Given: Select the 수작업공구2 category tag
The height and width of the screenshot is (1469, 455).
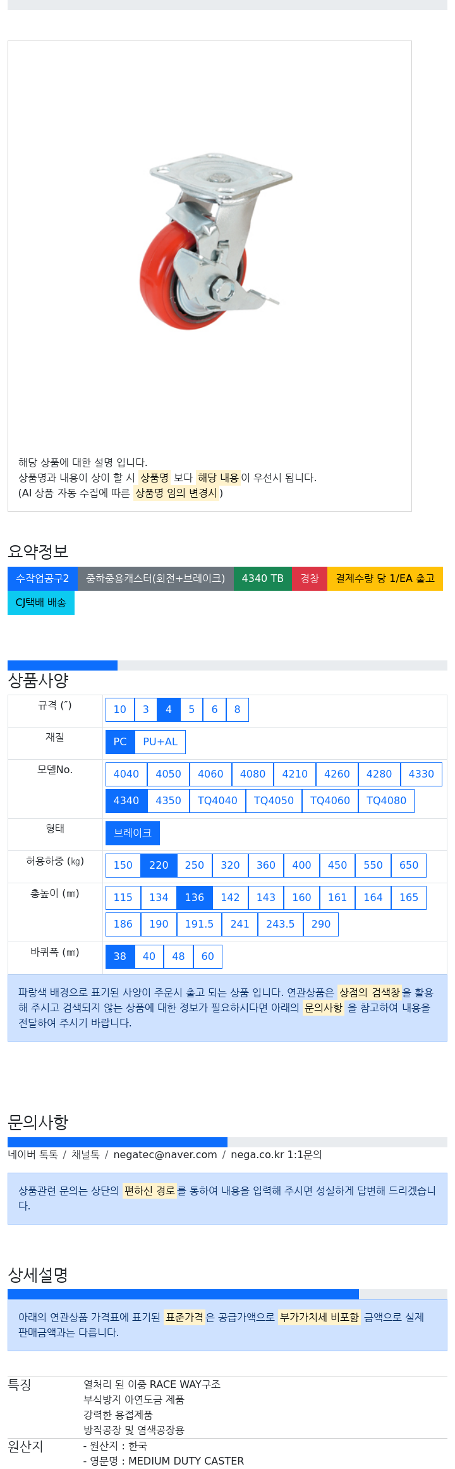Looking at the screenshot, I should point(42,579).
